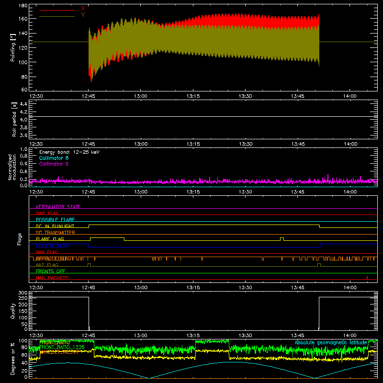This screenshot has width=383, height=383.
Task: Click the 14:00 tick label under Flags plot
Action: tap(350, 288)
